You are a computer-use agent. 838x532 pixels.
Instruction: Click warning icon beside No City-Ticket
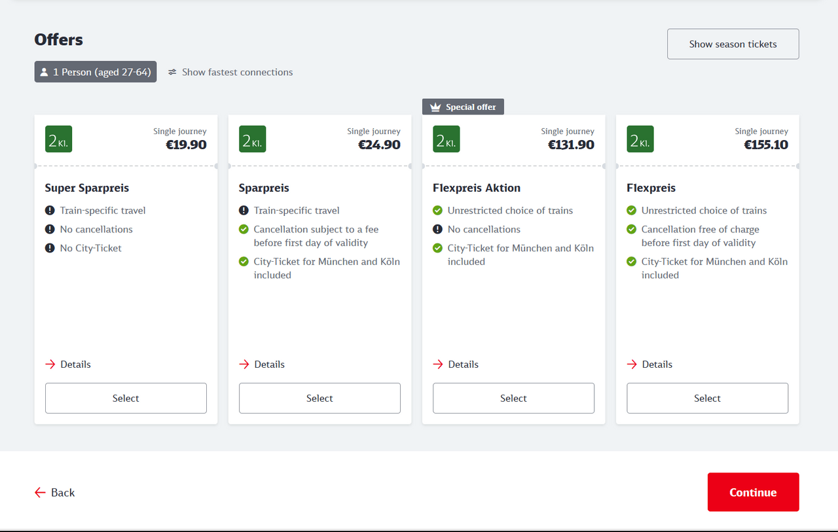(50, 249)
